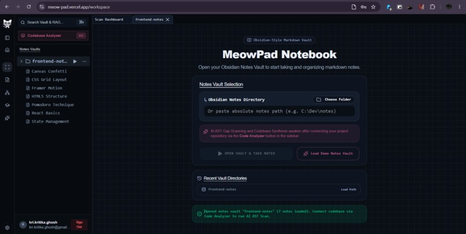The height and width of the screenshot is (234, 466).
Task: Open Chrome three-dot menu
Action: coord(460,7)
